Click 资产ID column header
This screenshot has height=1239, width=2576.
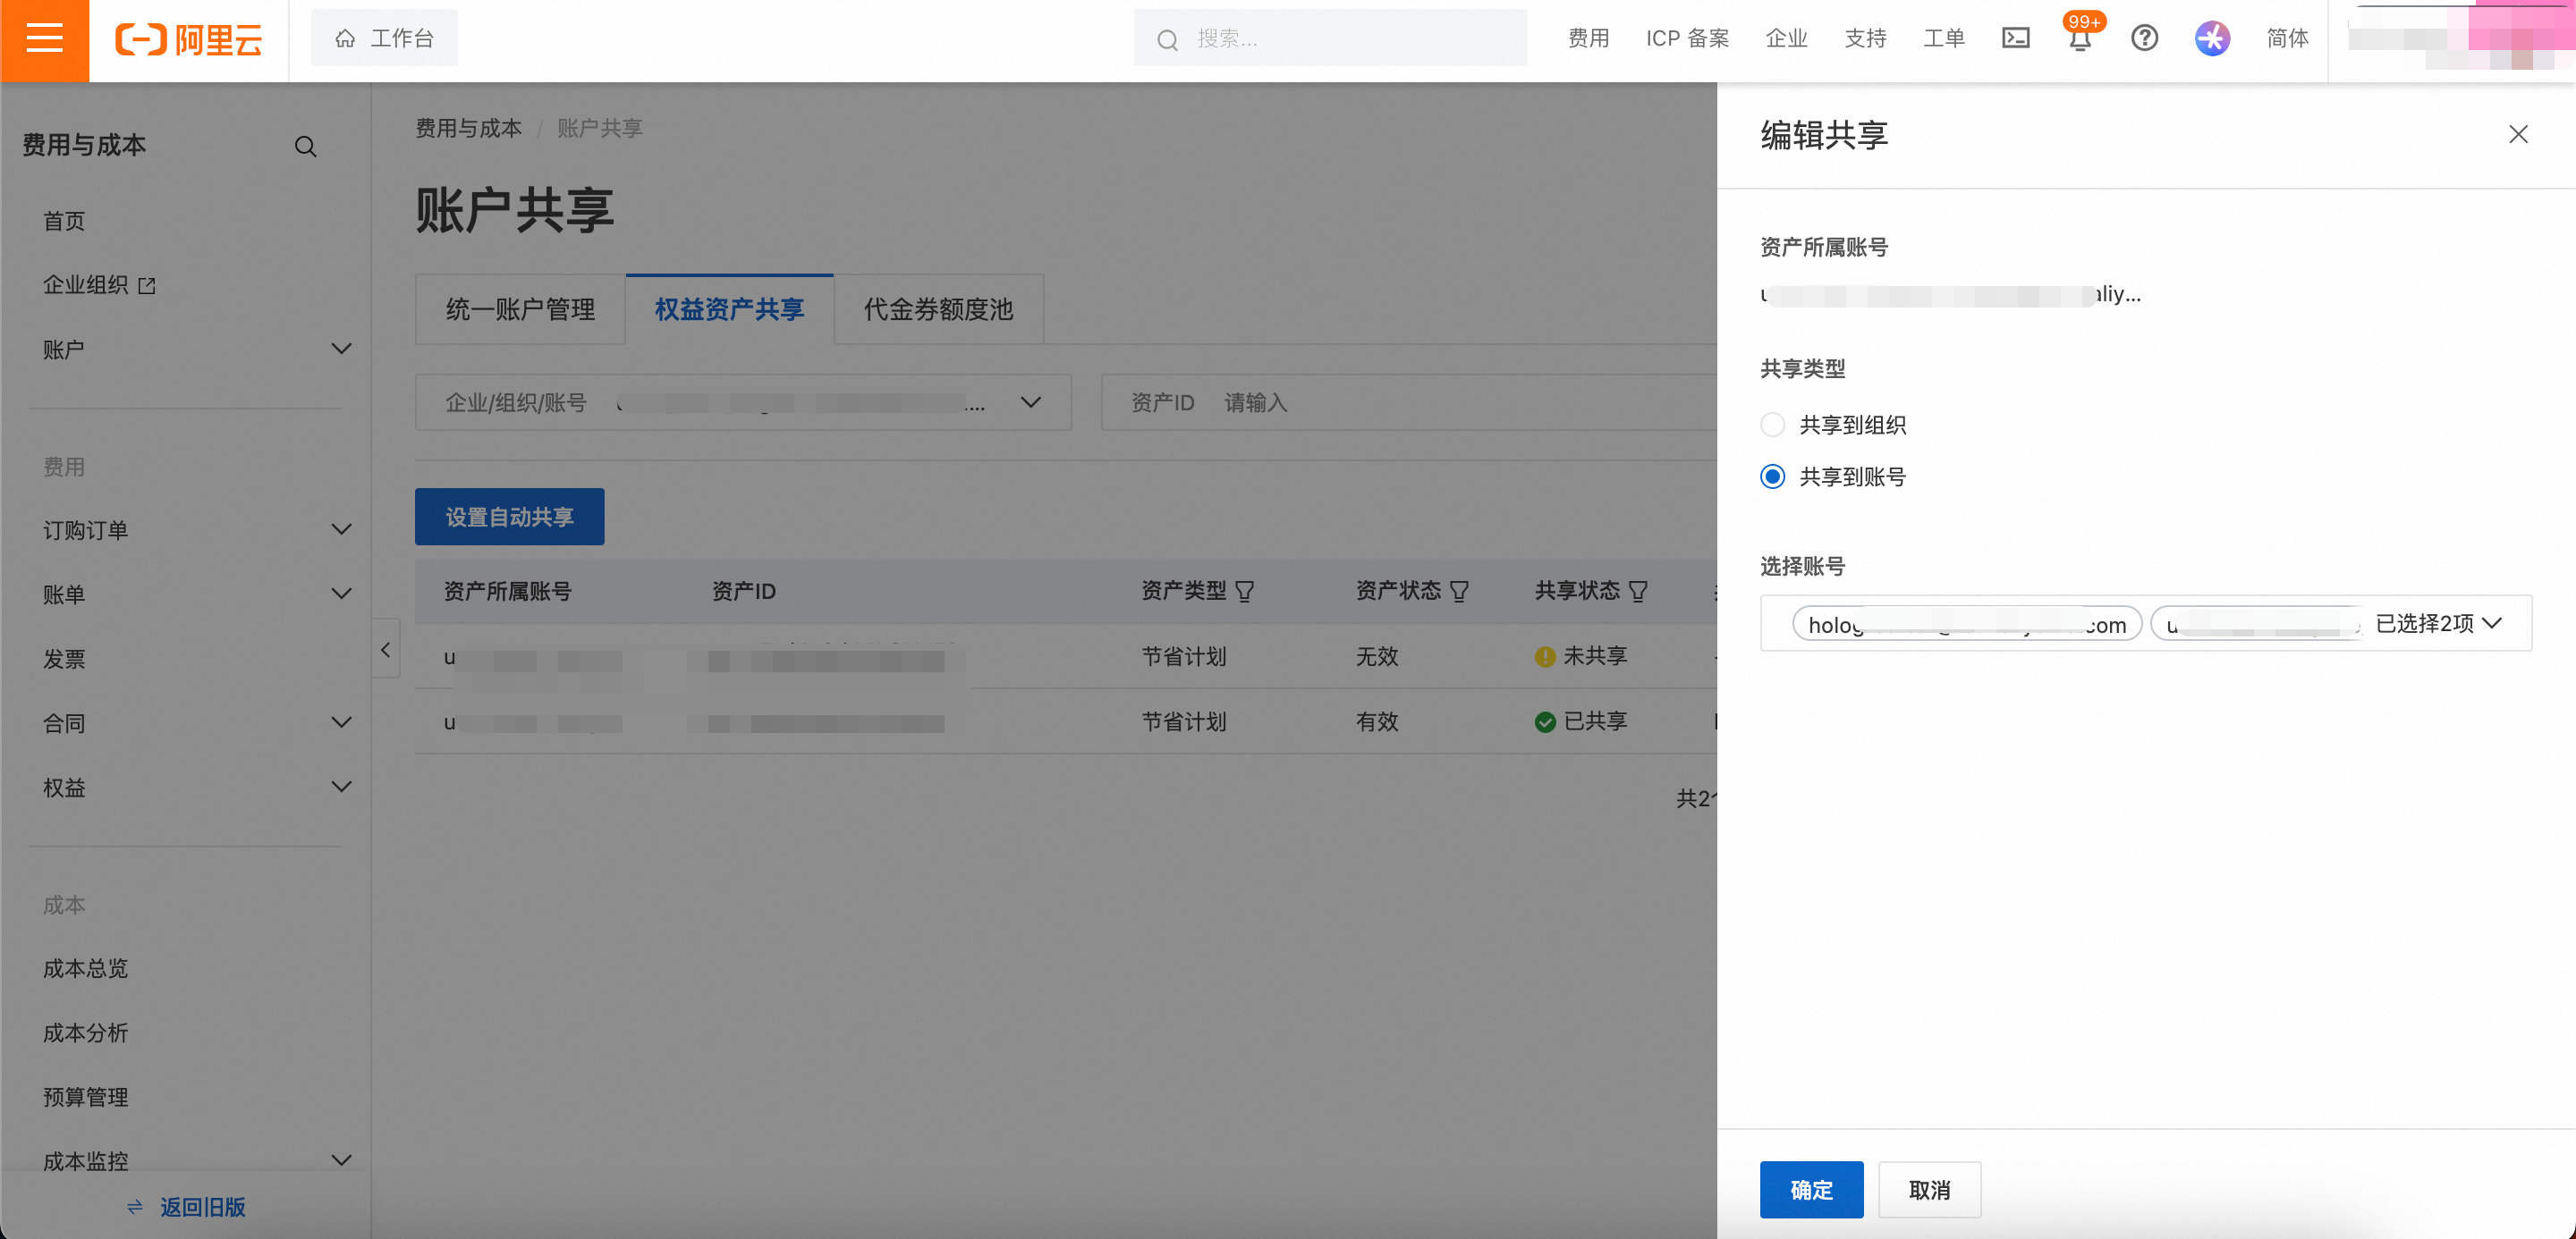(743, 592)
